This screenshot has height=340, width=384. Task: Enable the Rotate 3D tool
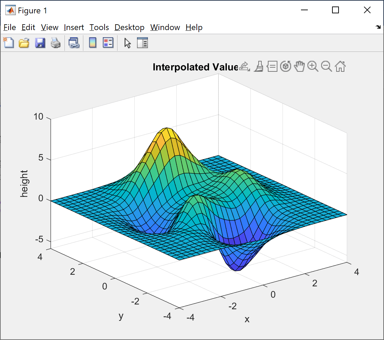[x=285, y=67]
